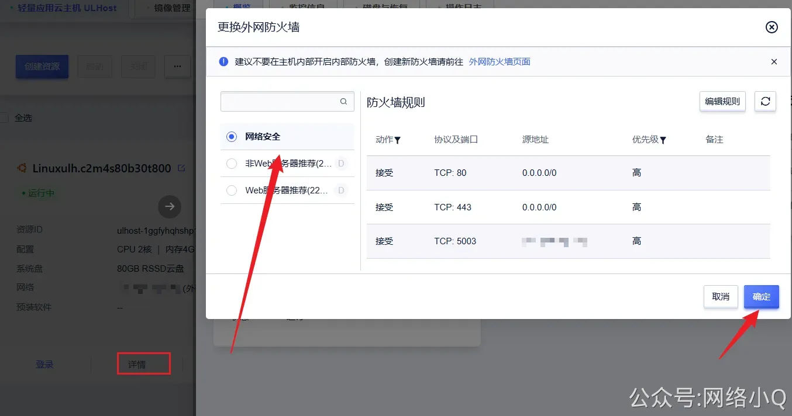Click the info icon on the internal firewall tip banner
The width and height of the screenshot is (792, 416).
coord(223,61)
